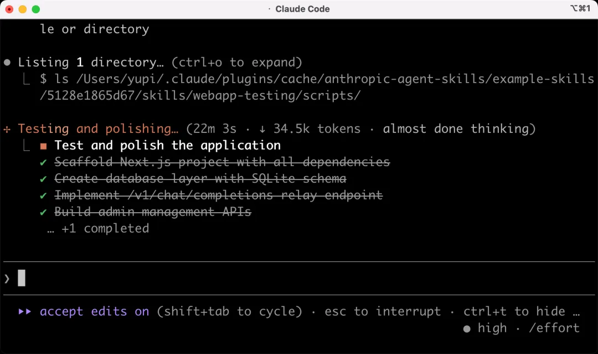Screen dimensions: 598x354
Task: Click the effort level dot before high
Action: pos(467,329)
